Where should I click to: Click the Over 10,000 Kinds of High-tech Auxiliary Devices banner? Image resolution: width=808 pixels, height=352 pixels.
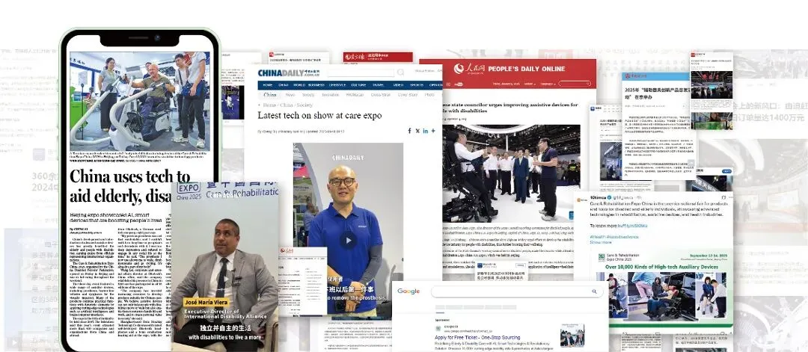click(x=661, y=267)
